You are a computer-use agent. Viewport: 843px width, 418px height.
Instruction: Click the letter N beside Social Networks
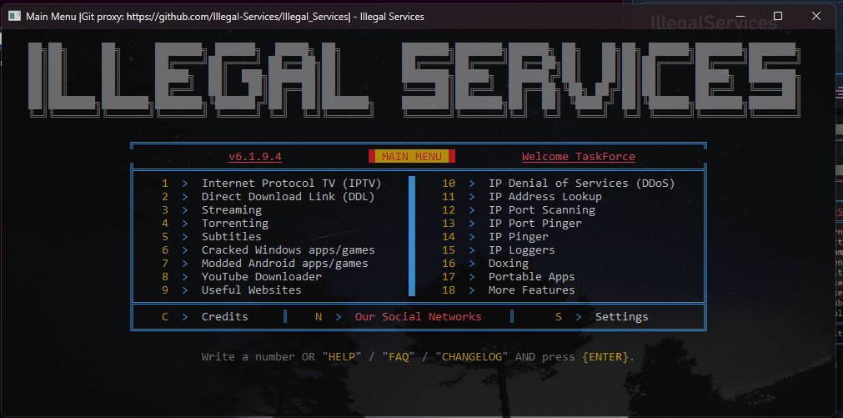click(319, 317)
